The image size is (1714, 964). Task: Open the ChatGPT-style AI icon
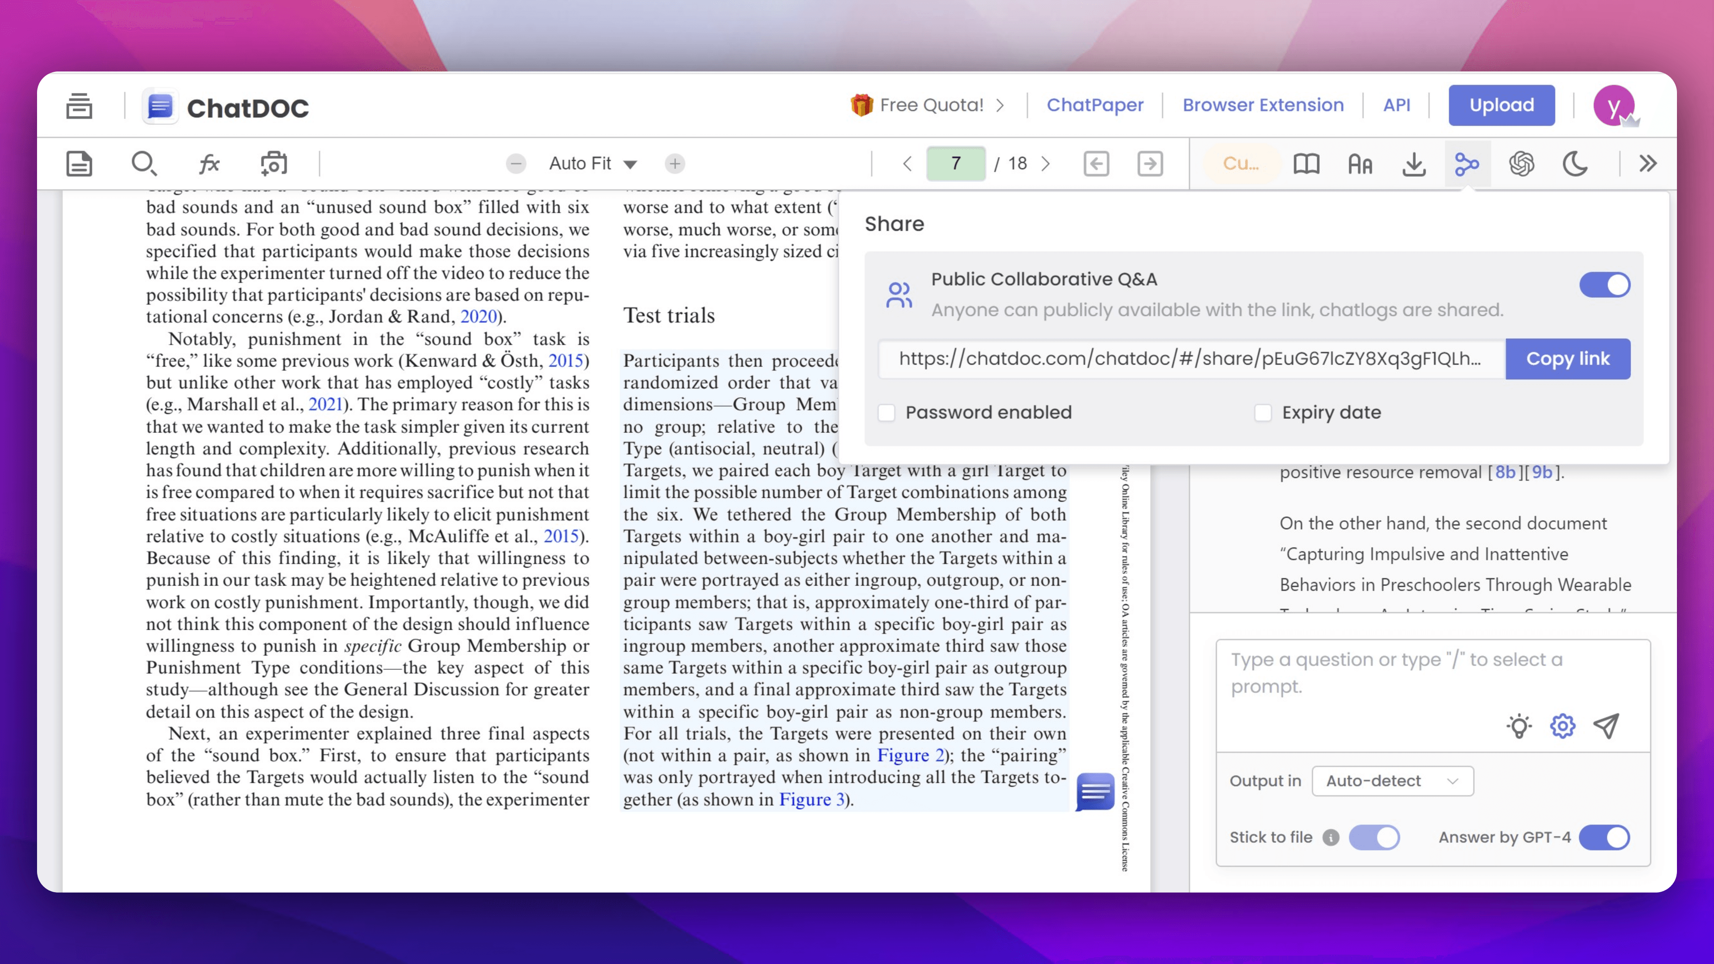pos(1521,163)
